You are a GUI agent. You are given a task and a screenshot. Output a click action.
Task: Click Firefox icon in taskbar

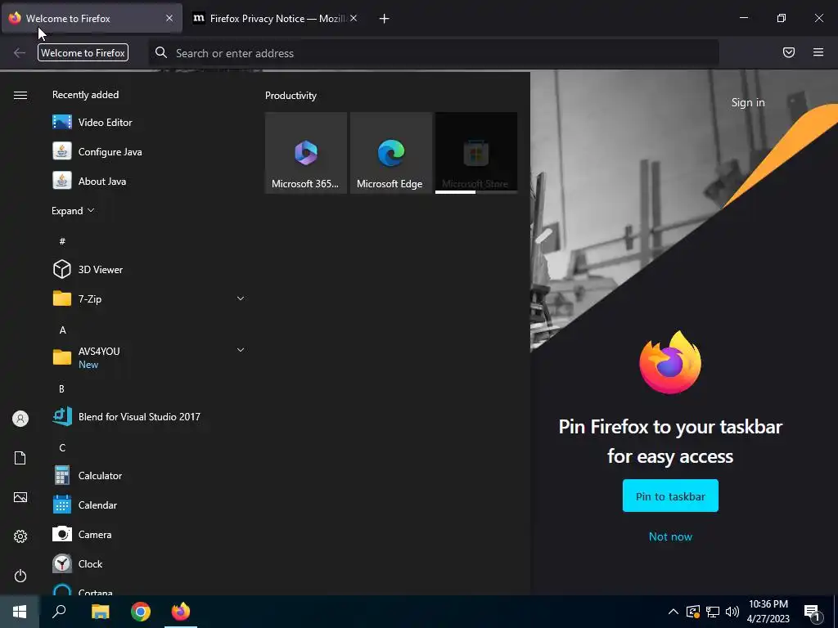[181, 612]
